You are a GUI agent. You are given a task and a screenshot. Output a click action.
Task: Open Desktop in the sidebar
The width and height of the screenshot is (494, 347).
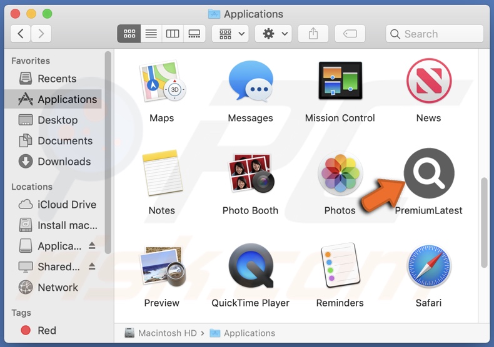click(53, 120)
